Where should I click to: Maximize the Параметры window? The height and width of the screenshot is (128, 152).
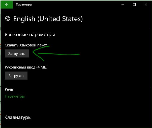[x=134, y=5]
